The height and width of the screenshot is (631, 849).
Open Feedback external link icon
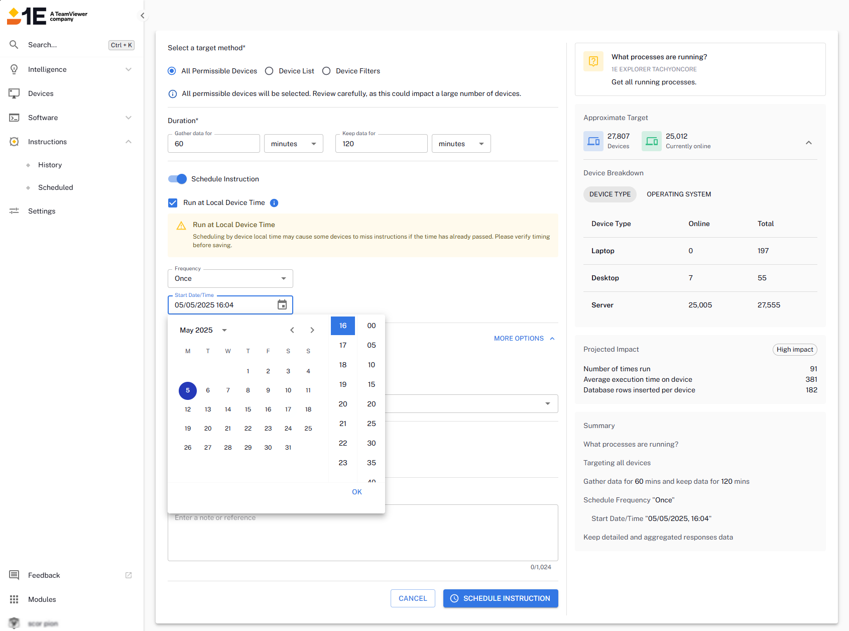tap(129, 575)
